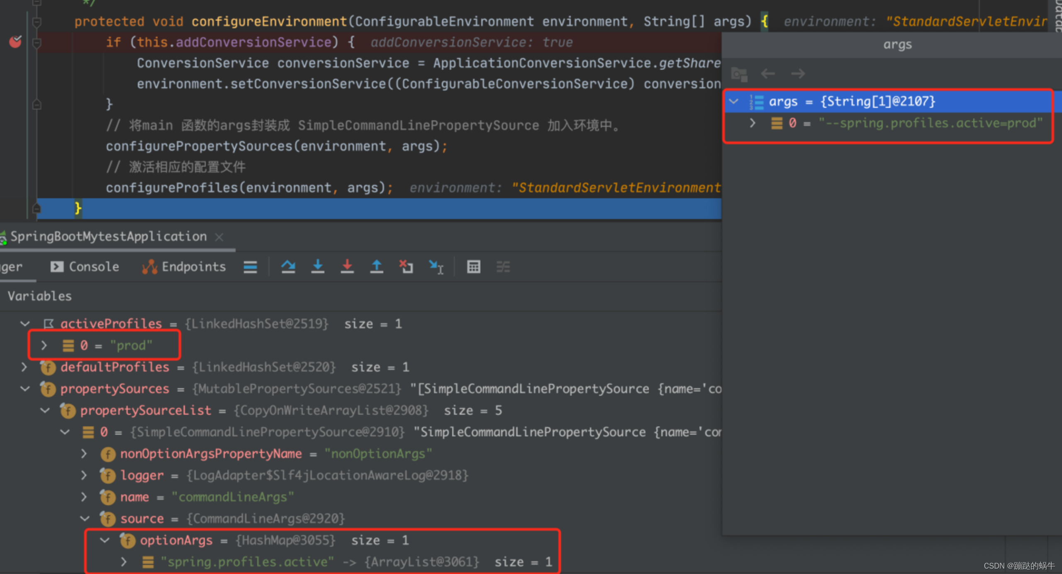Click the Run to Cursor icon
The image size is (1062, 574).
[436, 267]
